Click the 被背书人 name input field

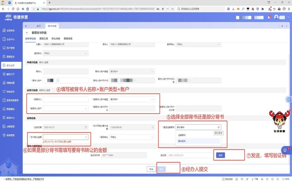pos(66,99)
